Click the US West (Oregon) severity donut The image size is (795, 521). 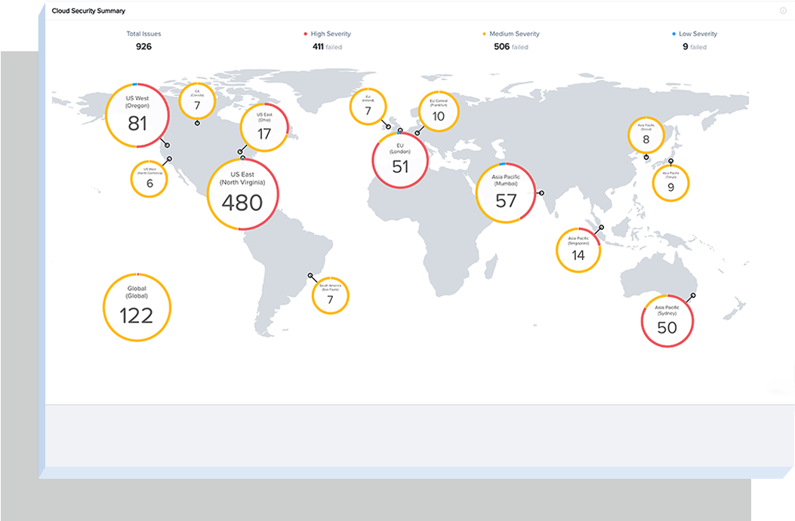point(137,115)
